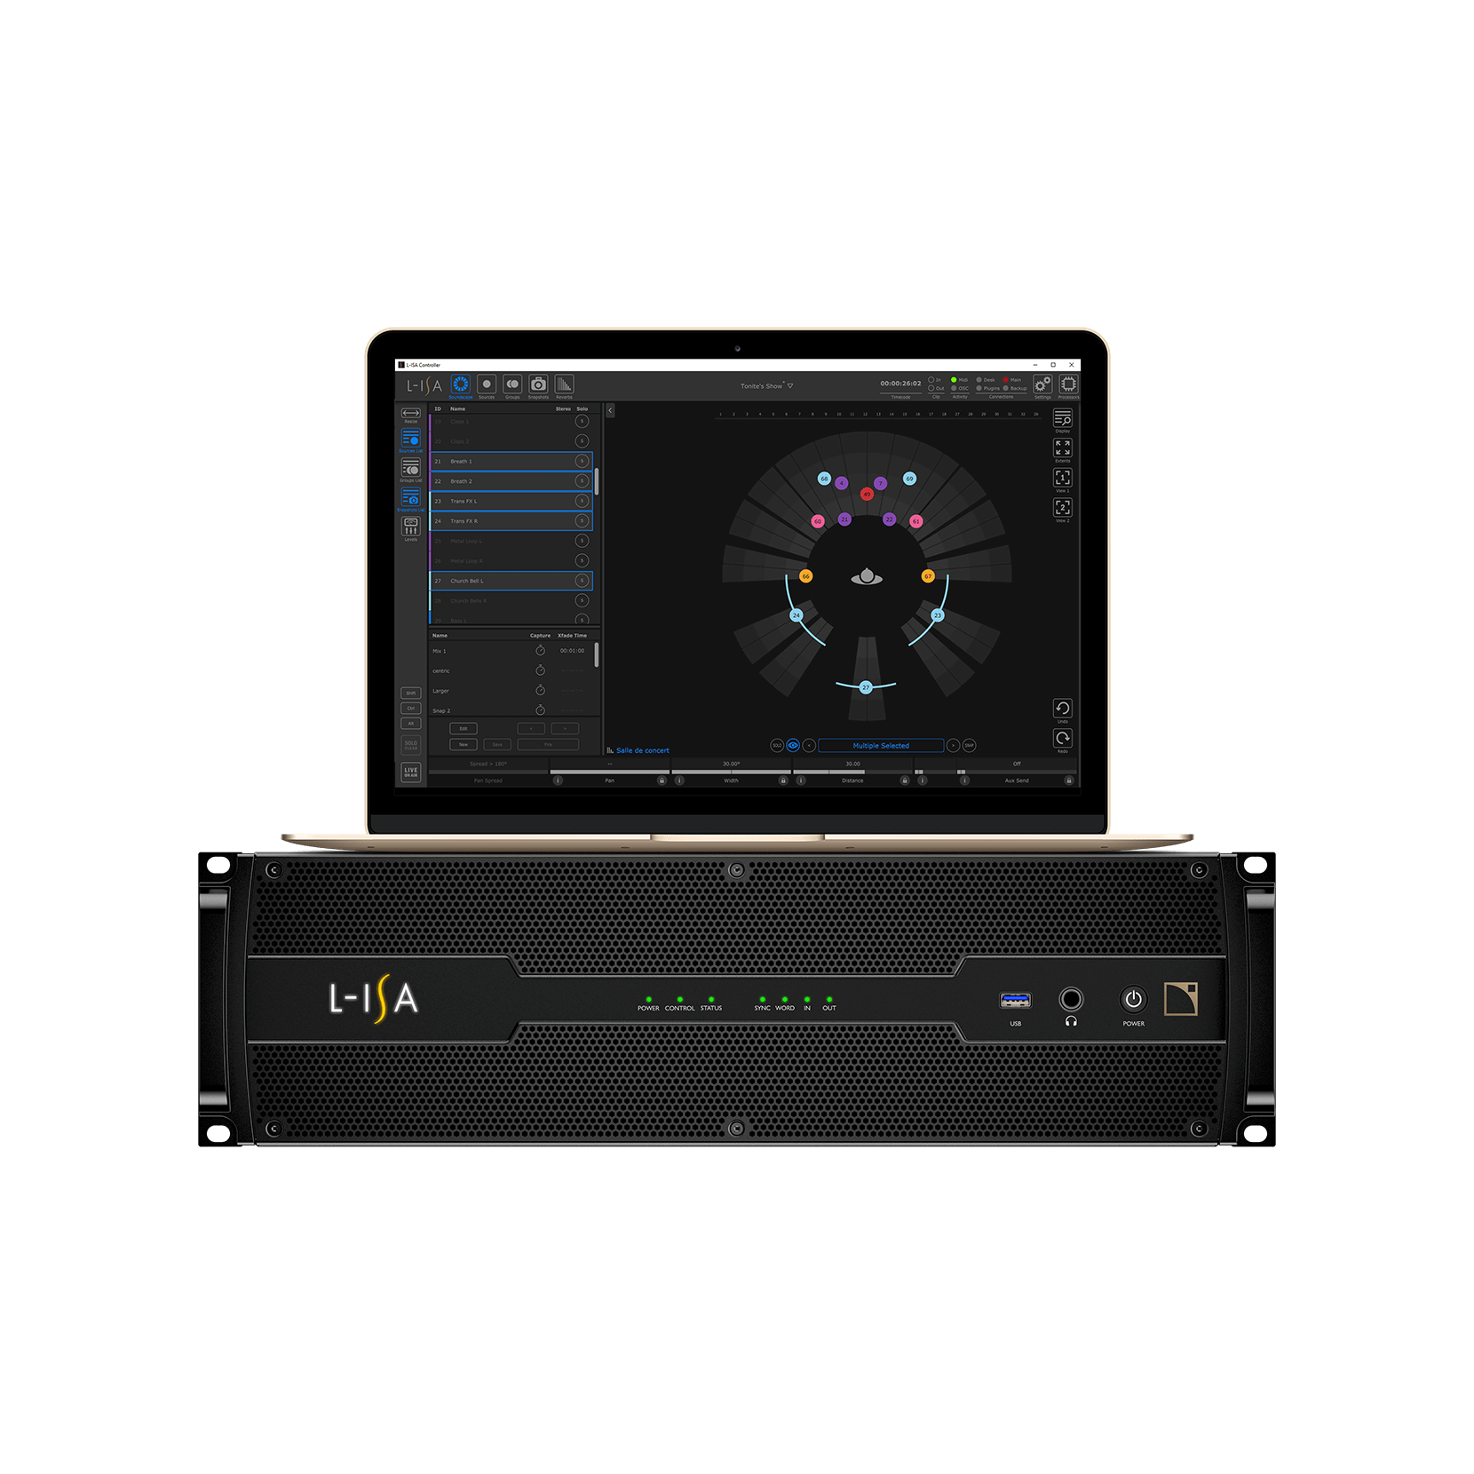
Task: Click the Extents zoom icon
Action: pos(1062,448)
